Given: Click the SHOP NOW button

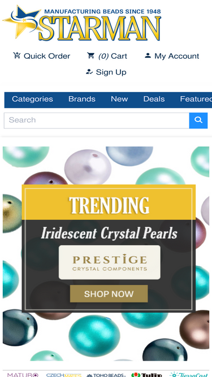Looking at the screenshot, I should point(109,293).
